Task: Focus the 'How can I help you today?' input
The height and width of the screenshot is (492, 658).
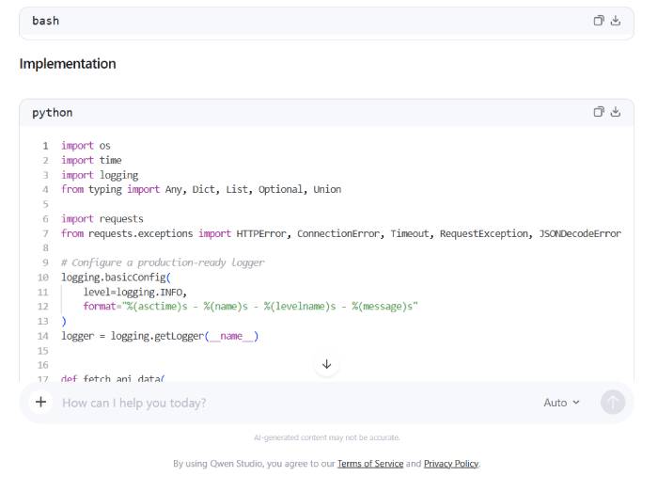Action: 293,403
